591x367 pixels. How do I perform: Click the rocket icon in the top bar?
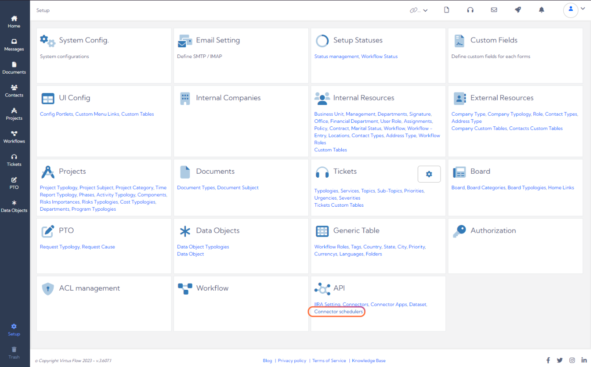tap(517, 9)
